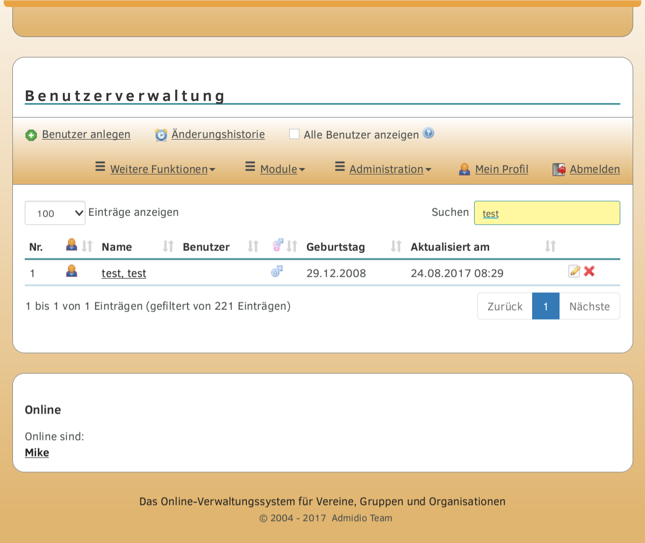Expand the Weitere Funktionen menu
Image resolution: width=645 pixels, height=543 pixels.
click(x=159, y=169)
